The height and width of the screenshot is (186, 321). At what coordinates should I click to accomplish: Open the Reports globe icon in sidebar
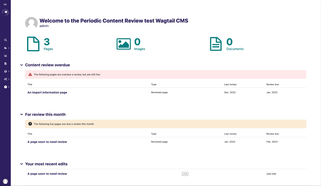point(5,71)
